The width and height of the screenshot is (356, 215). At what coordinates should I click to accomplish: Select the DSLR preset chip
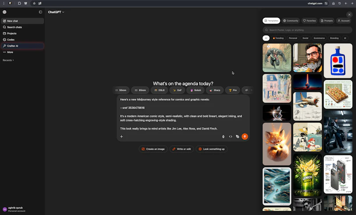point(159,90)
